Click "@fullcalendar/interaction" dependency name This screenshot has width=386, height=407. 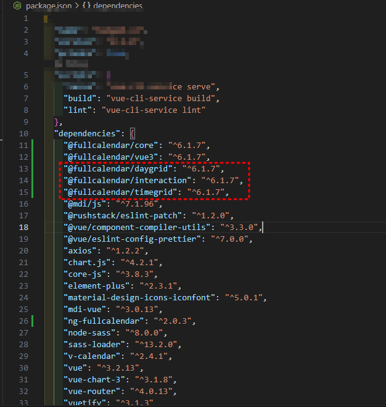128,181
